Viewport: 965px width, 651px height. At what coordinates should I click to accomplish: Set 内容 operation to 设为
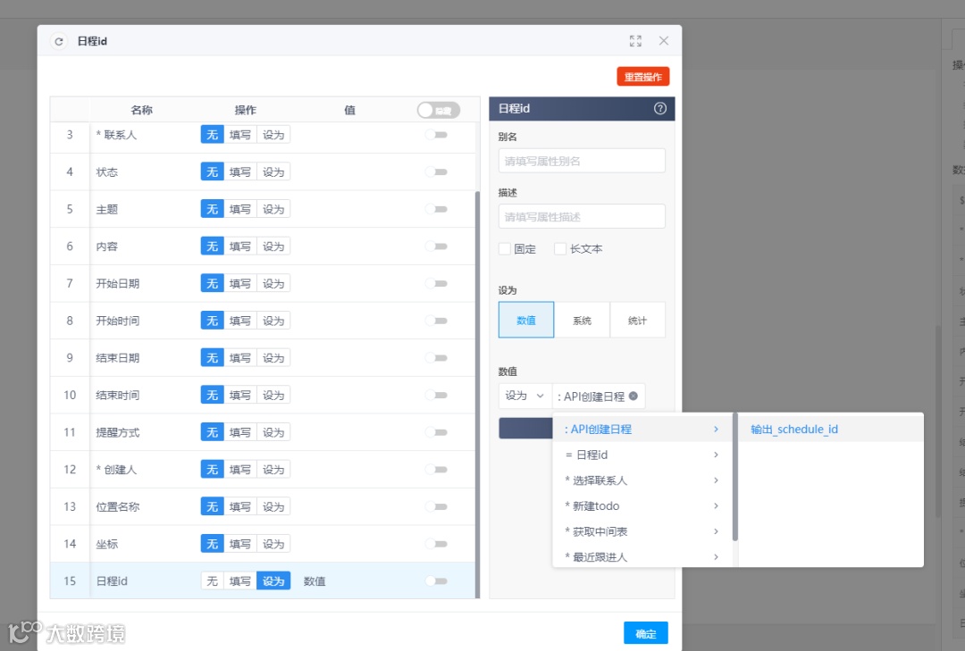click(x=273, y=246)
